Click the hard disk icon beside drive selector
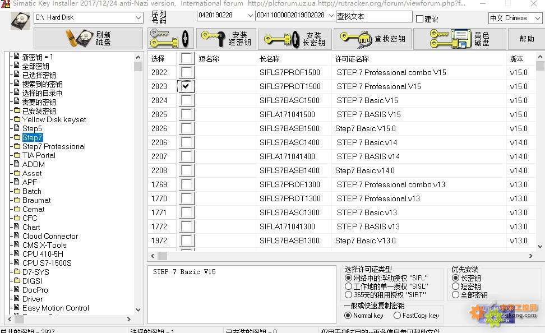545x333 pixels. (20, 21)
